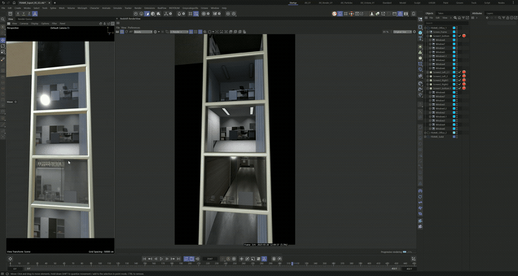
Task: Open the Octane menu
Action: point(205,8)
